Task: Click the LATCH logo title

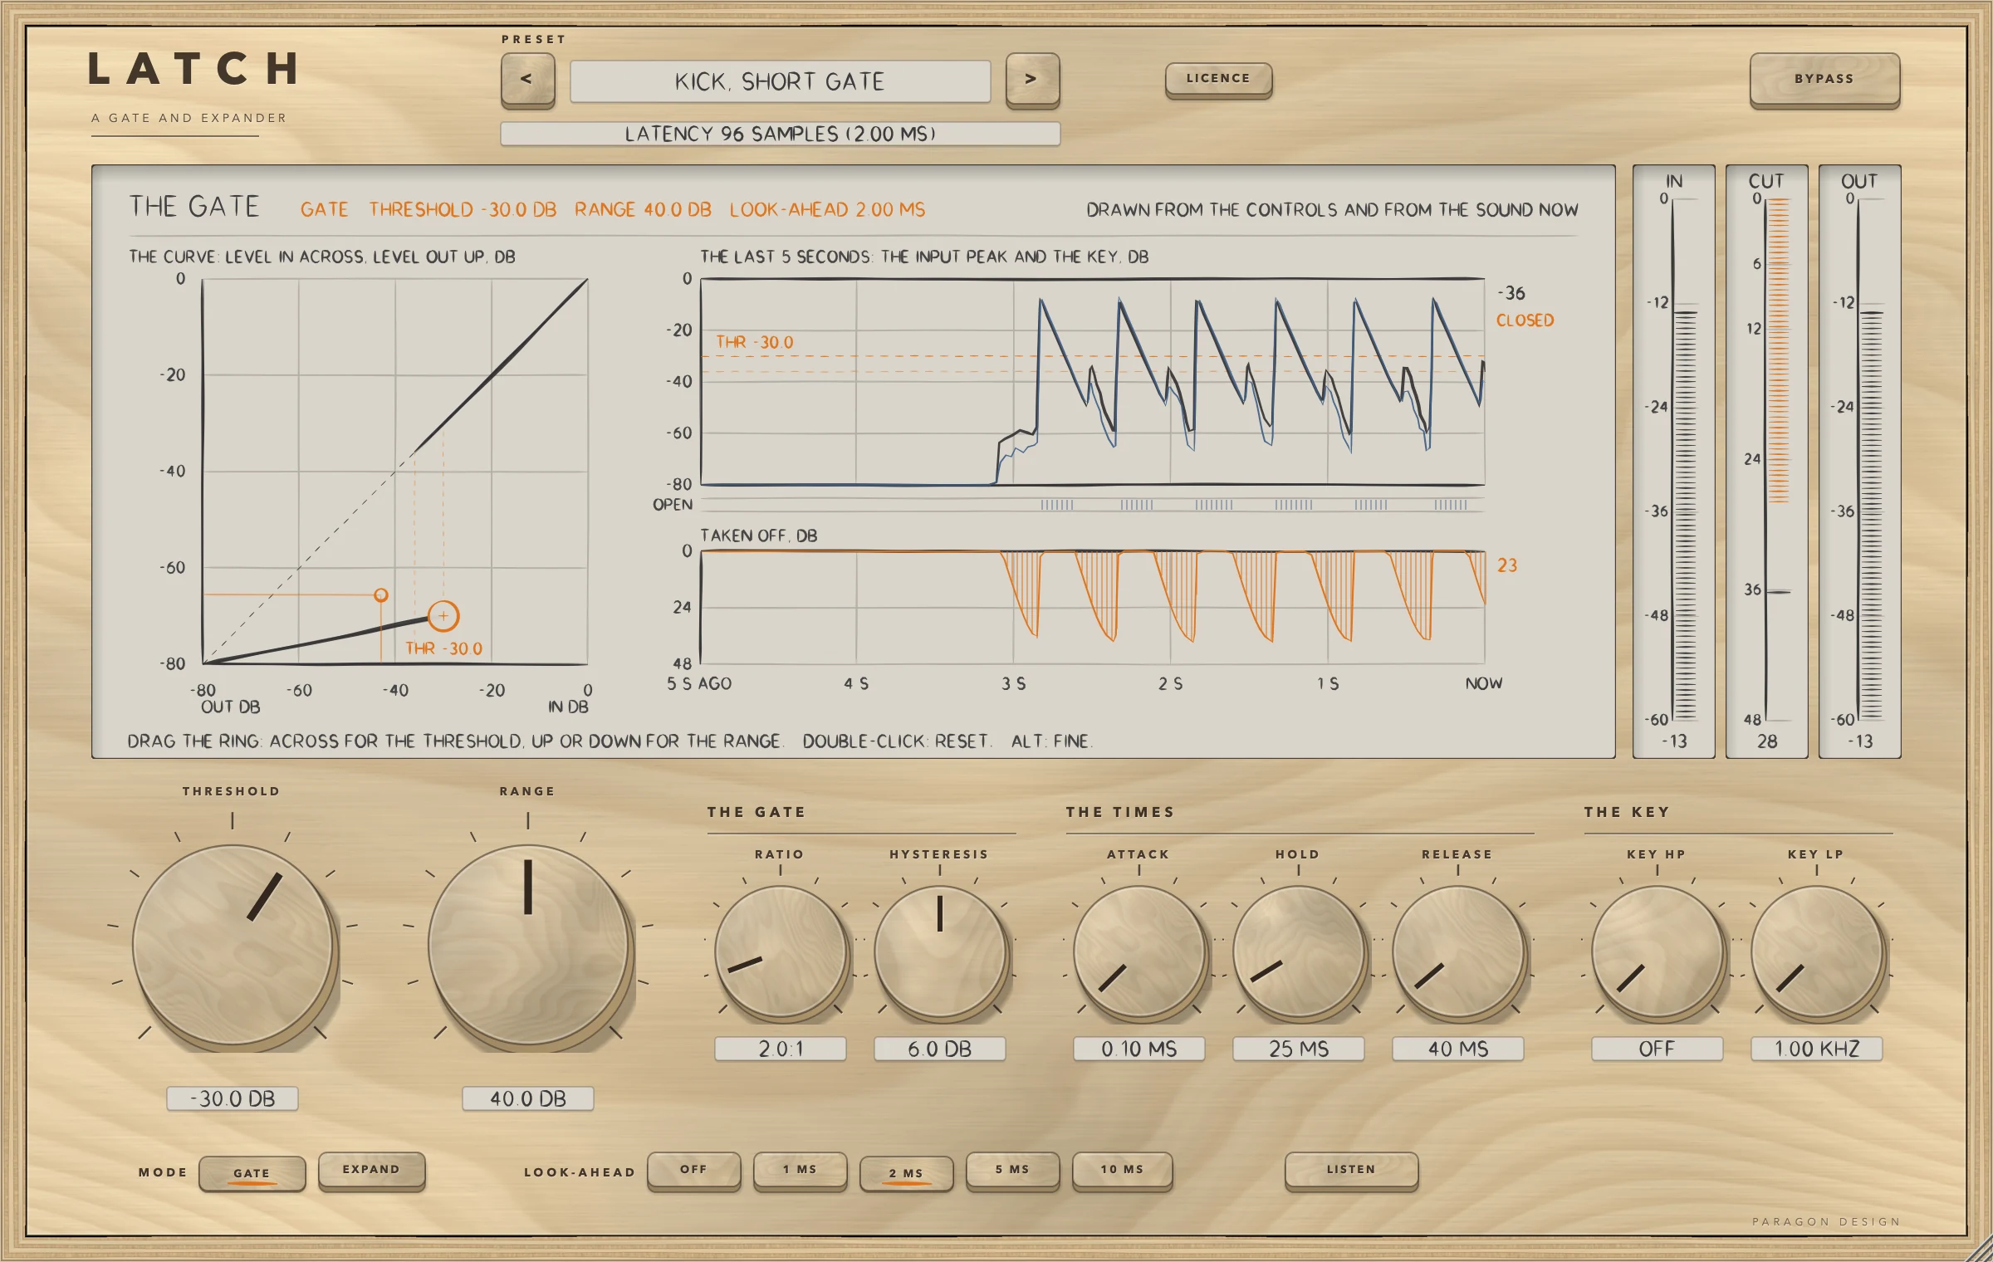Action: (193, 69)
